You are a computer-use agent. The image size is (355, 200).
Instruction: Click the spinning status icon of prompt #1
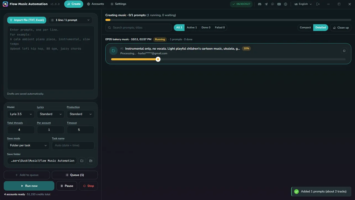[113, 51]
